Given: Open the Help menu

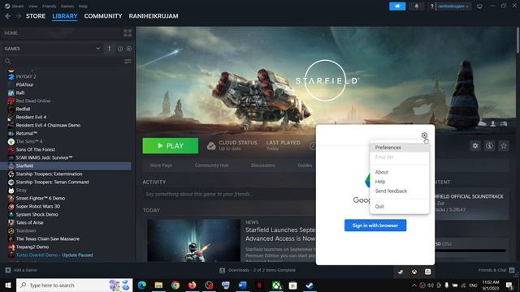Looking at the screenshot, I should (x=83, y=6).
